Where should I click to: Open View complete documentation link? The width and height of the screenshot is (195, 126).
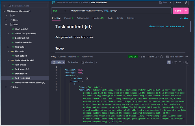tap(166, 26)
